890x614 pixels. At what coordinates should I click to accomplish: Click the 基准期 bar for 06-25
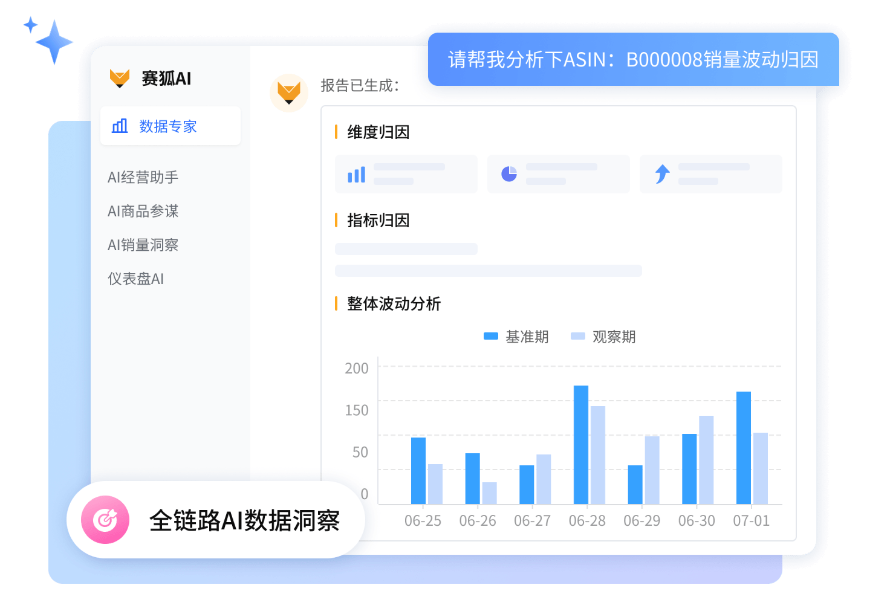pos(418,471)
